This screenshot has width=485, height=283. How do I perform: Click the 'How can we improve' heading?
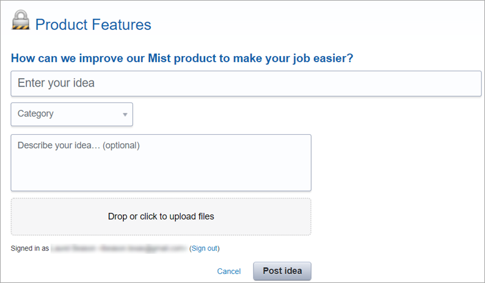point(182,59)
